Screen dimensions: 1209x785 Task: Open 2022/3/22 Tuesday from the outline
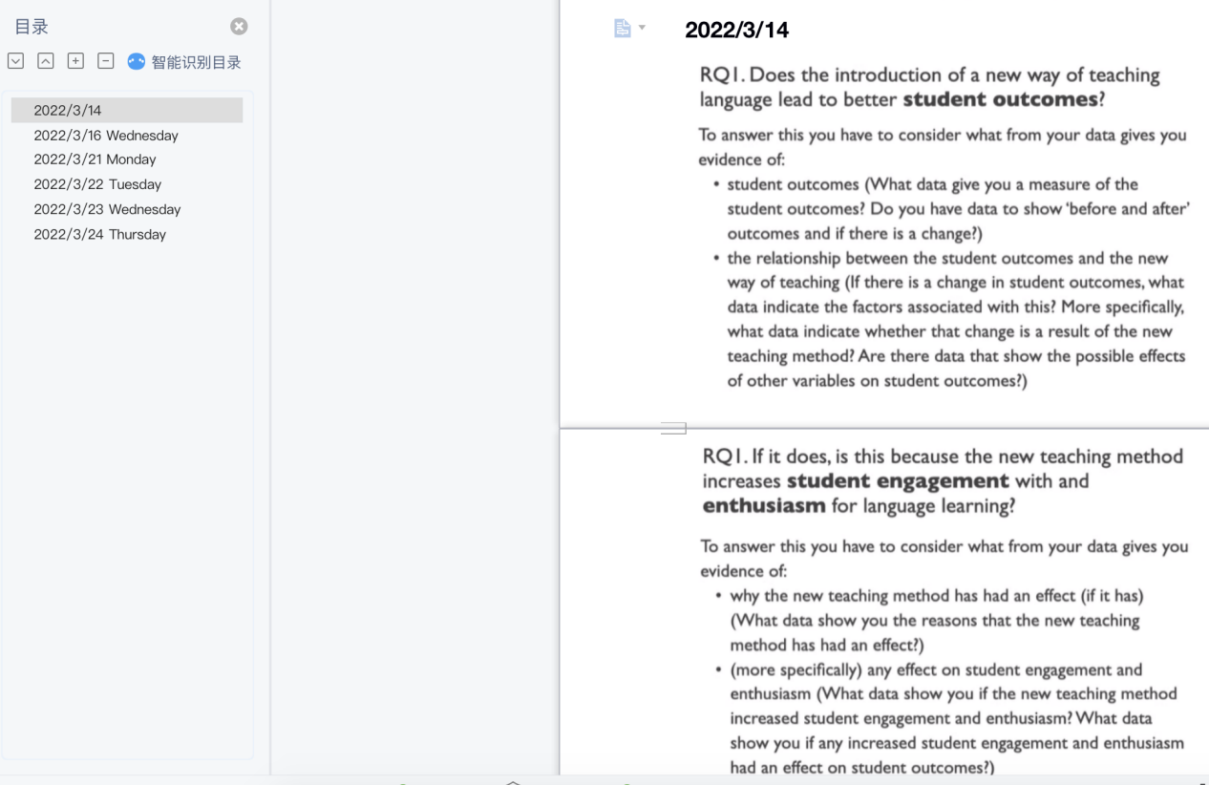[97, 184]
